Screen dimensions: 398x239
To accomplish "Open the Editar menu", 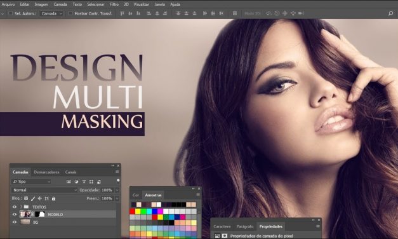I will tap(25, 4).
